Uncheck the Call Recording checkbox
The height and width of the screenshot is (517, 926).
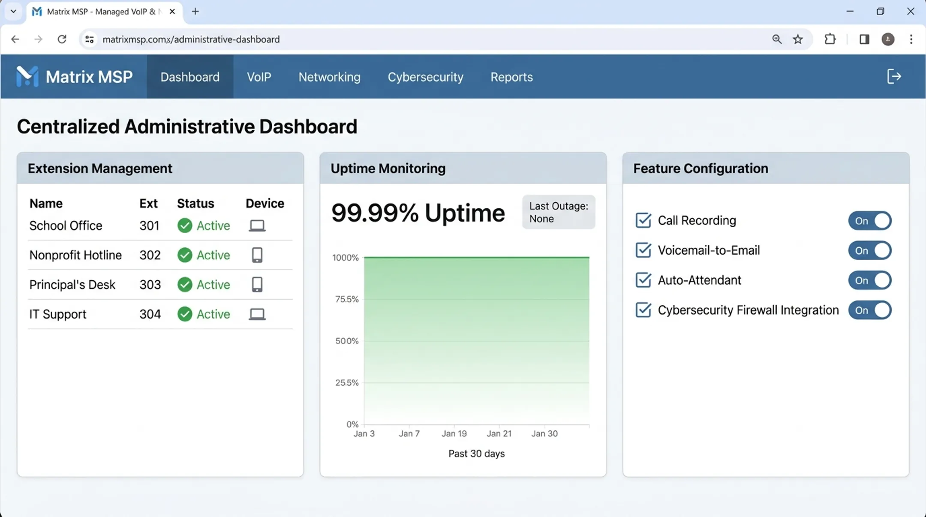click(x=643, y=220)
